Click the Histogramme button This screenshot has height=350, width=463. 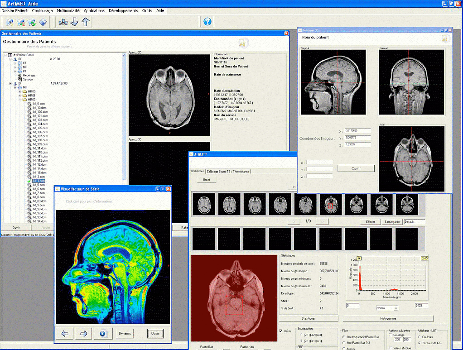[388, 318]
